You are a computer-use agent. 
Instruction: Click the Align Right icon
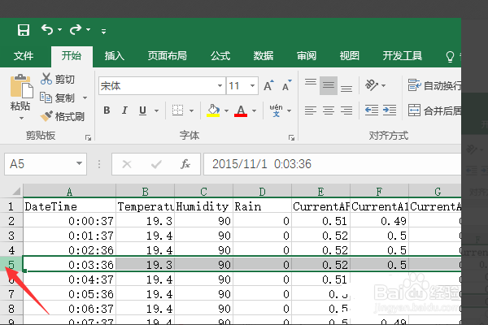(x=346, y=110)
